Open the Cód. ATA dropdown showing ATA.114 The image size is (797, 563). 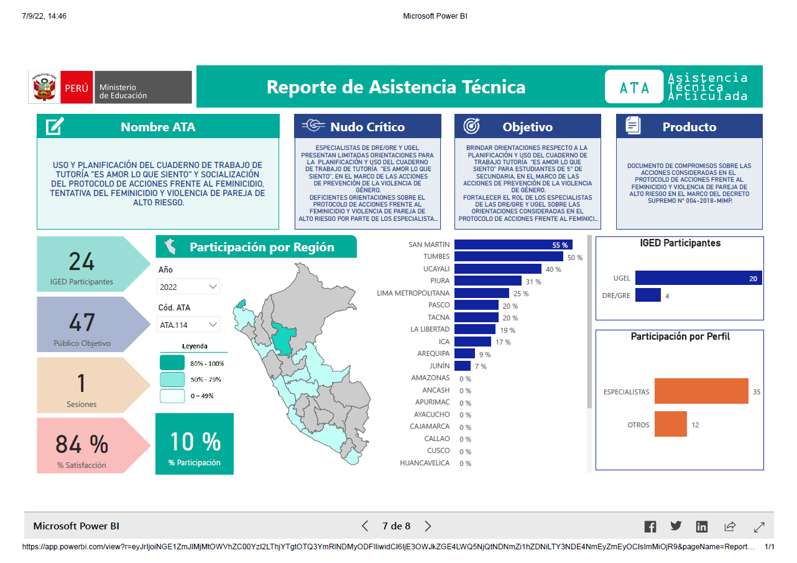(189, 325)
